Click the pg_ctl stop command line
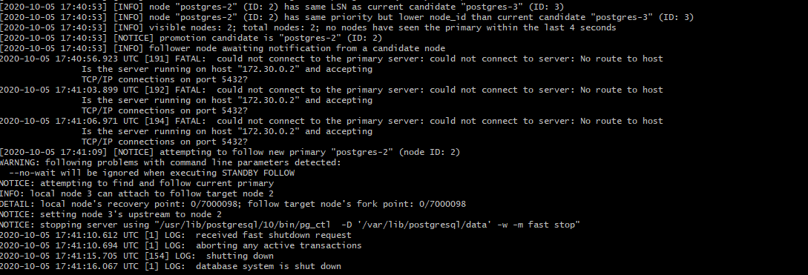This screenshot has width=808, height=275. 290,225
